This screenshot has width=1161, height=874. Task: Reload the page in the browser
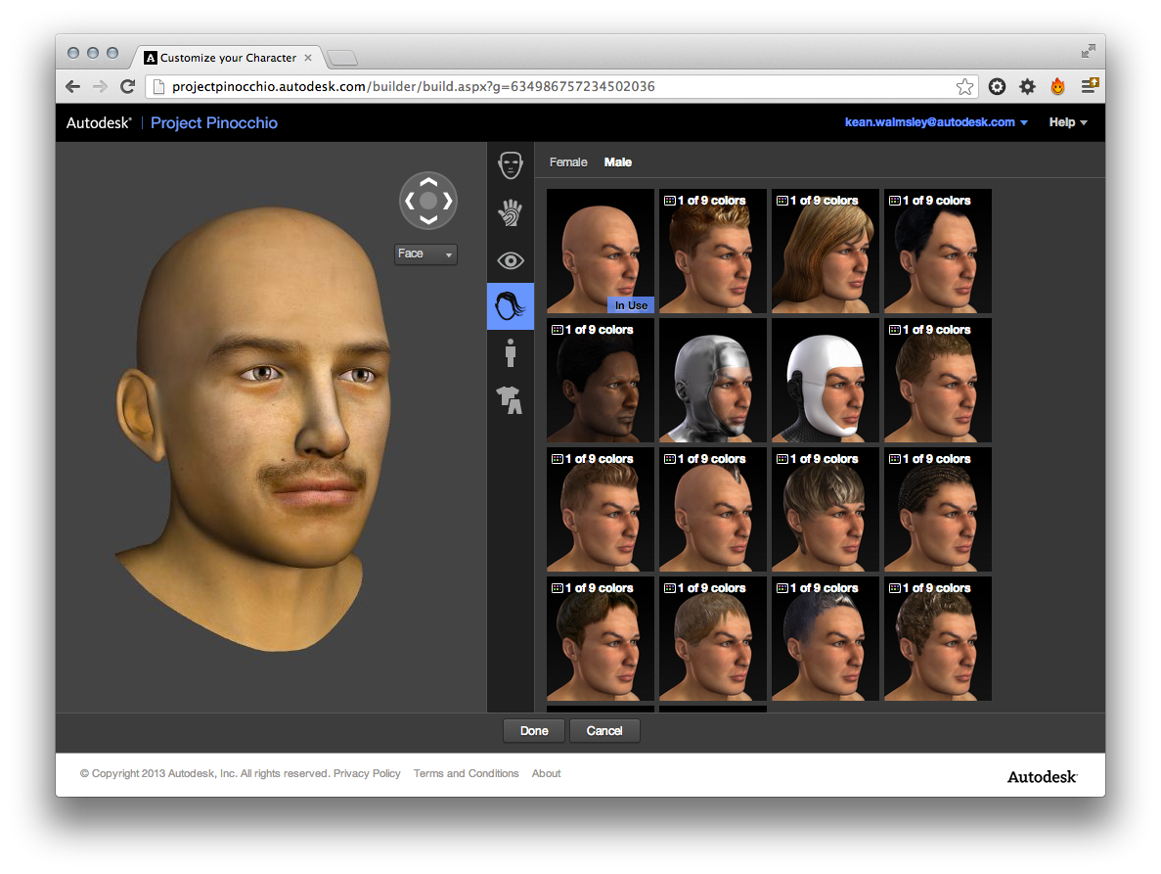pos(127,87)
